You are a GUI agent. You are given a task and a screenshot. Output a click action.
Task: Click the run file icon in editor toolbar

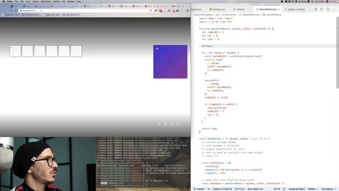322,10
